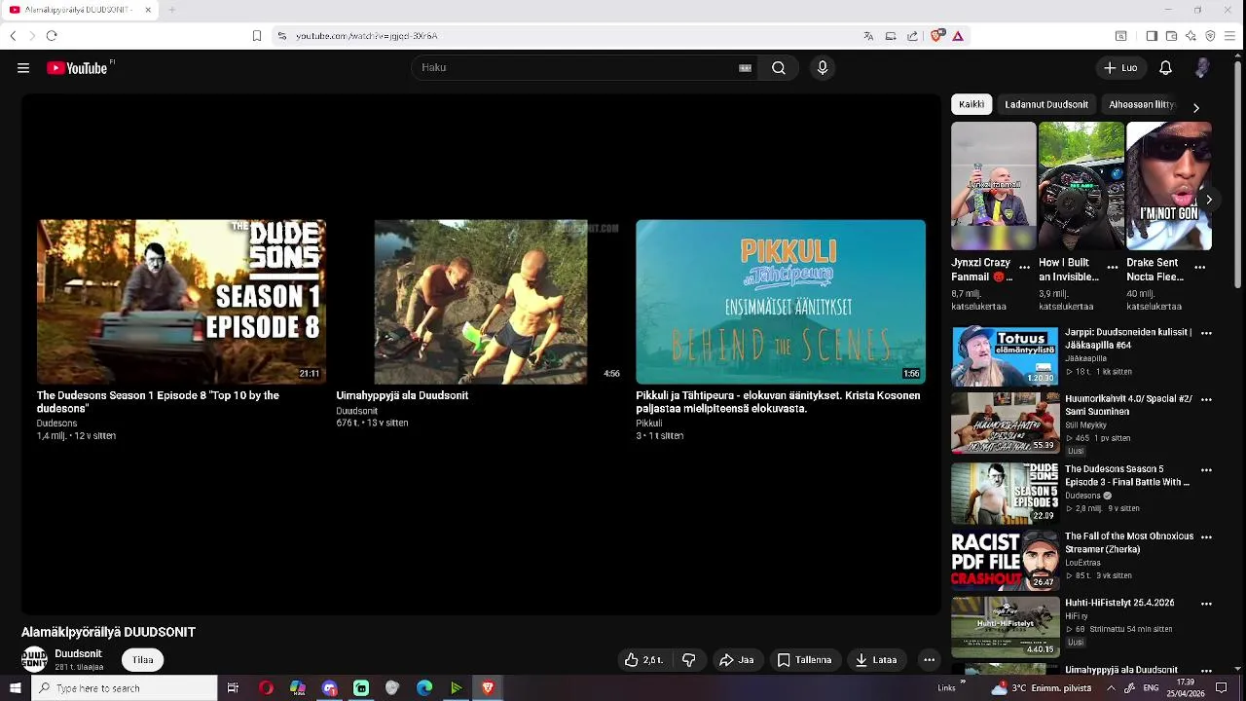1246x701 pixels.
Task: Open options for Jynxzi Crazy Fanmail short
Action: [1024, 267]
